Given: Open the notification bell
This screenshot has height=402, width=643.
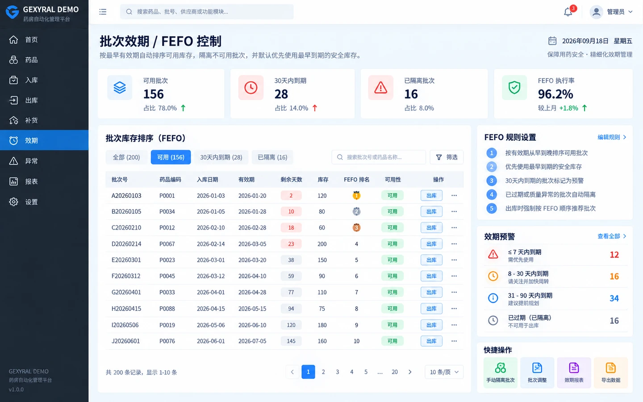Looking at the screenshot, I should (x=568, y=12).
